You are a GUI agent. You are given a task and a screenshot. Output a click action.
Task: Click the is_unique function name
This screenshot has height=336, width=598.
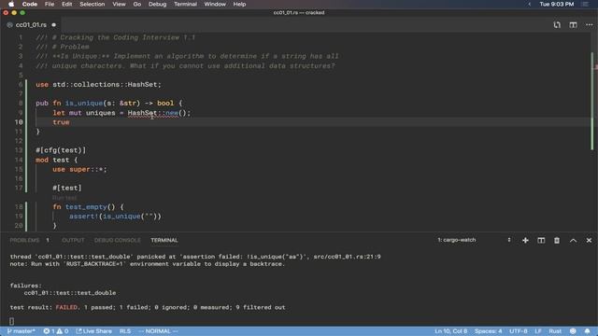pyautogui.click(x=84, y=104)
